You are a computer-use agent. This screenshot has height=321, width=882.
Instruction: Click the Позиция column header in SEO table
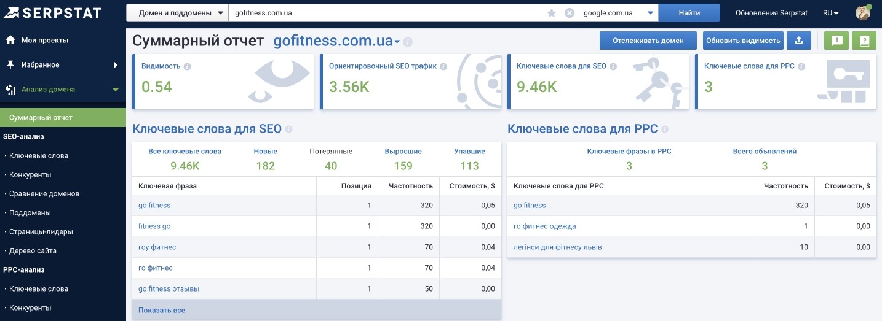click(x=356, y=185)
